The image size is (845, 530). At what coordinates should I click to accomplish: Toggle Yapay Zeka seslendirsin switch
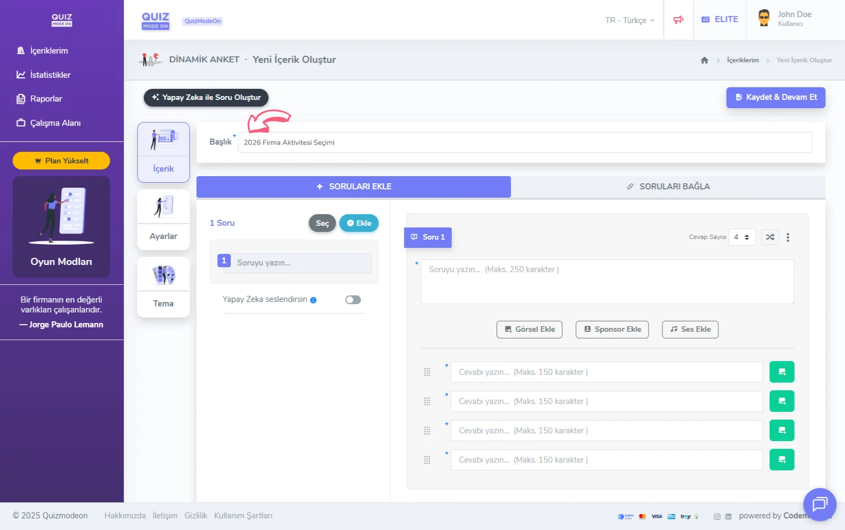click(x=353, y=300)
